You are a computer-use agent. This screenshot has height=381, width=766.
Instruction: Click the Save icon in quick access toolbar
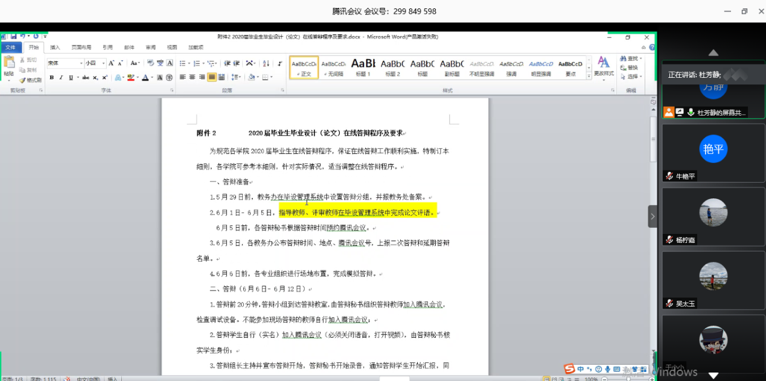(14, 36)
